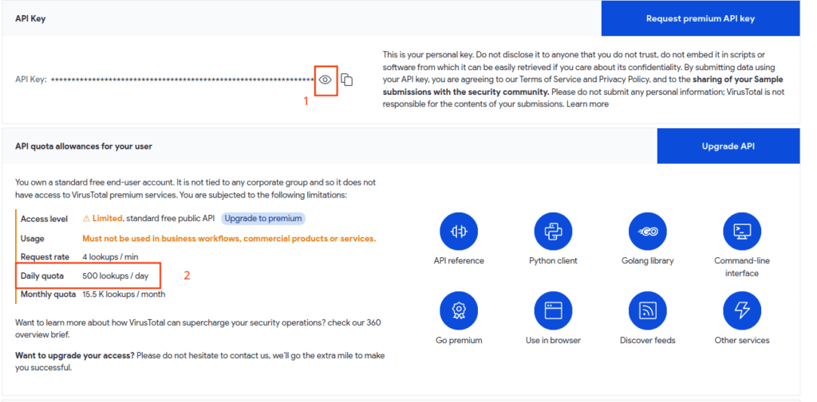Click the API reference label

tap(459, 260)
